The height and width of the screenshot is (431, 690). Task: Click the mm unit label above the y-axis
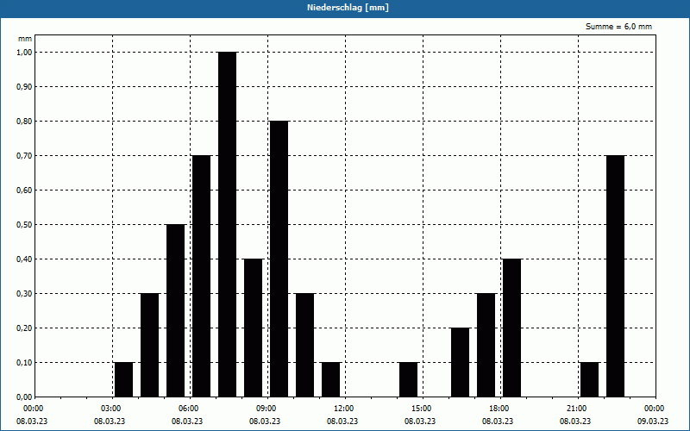point(25,39)
